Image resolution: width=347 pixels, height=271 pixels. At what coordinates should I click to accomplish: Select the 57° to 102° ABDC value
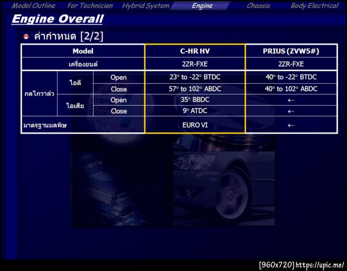[195, 88]
